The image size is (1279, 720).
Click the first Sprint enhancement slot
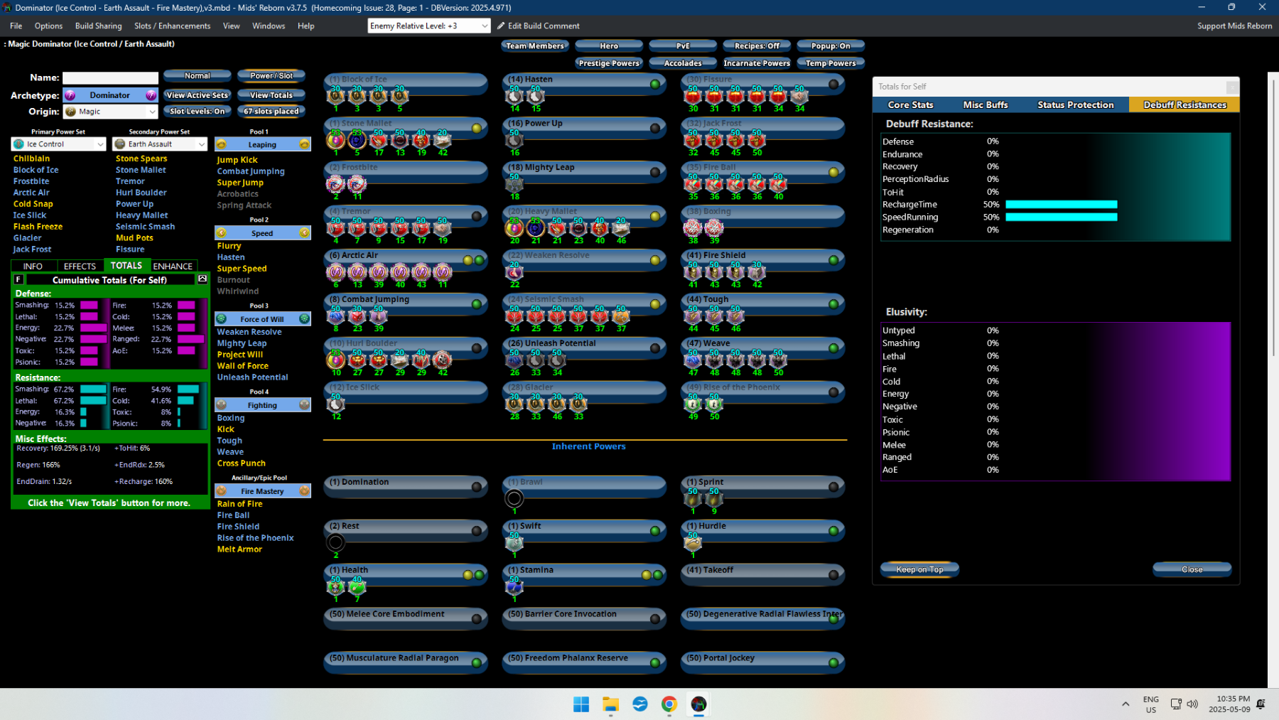pos(693,499)
